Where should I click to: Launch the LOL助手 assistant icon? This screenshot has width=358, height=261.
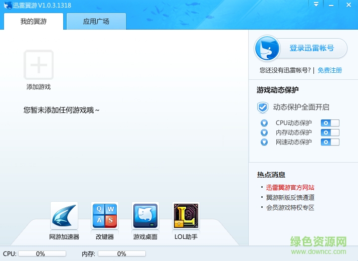186,215
